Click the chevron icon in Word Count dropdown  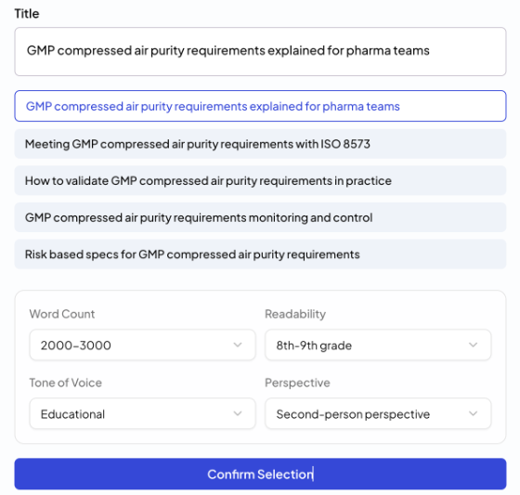click(238, 345)
